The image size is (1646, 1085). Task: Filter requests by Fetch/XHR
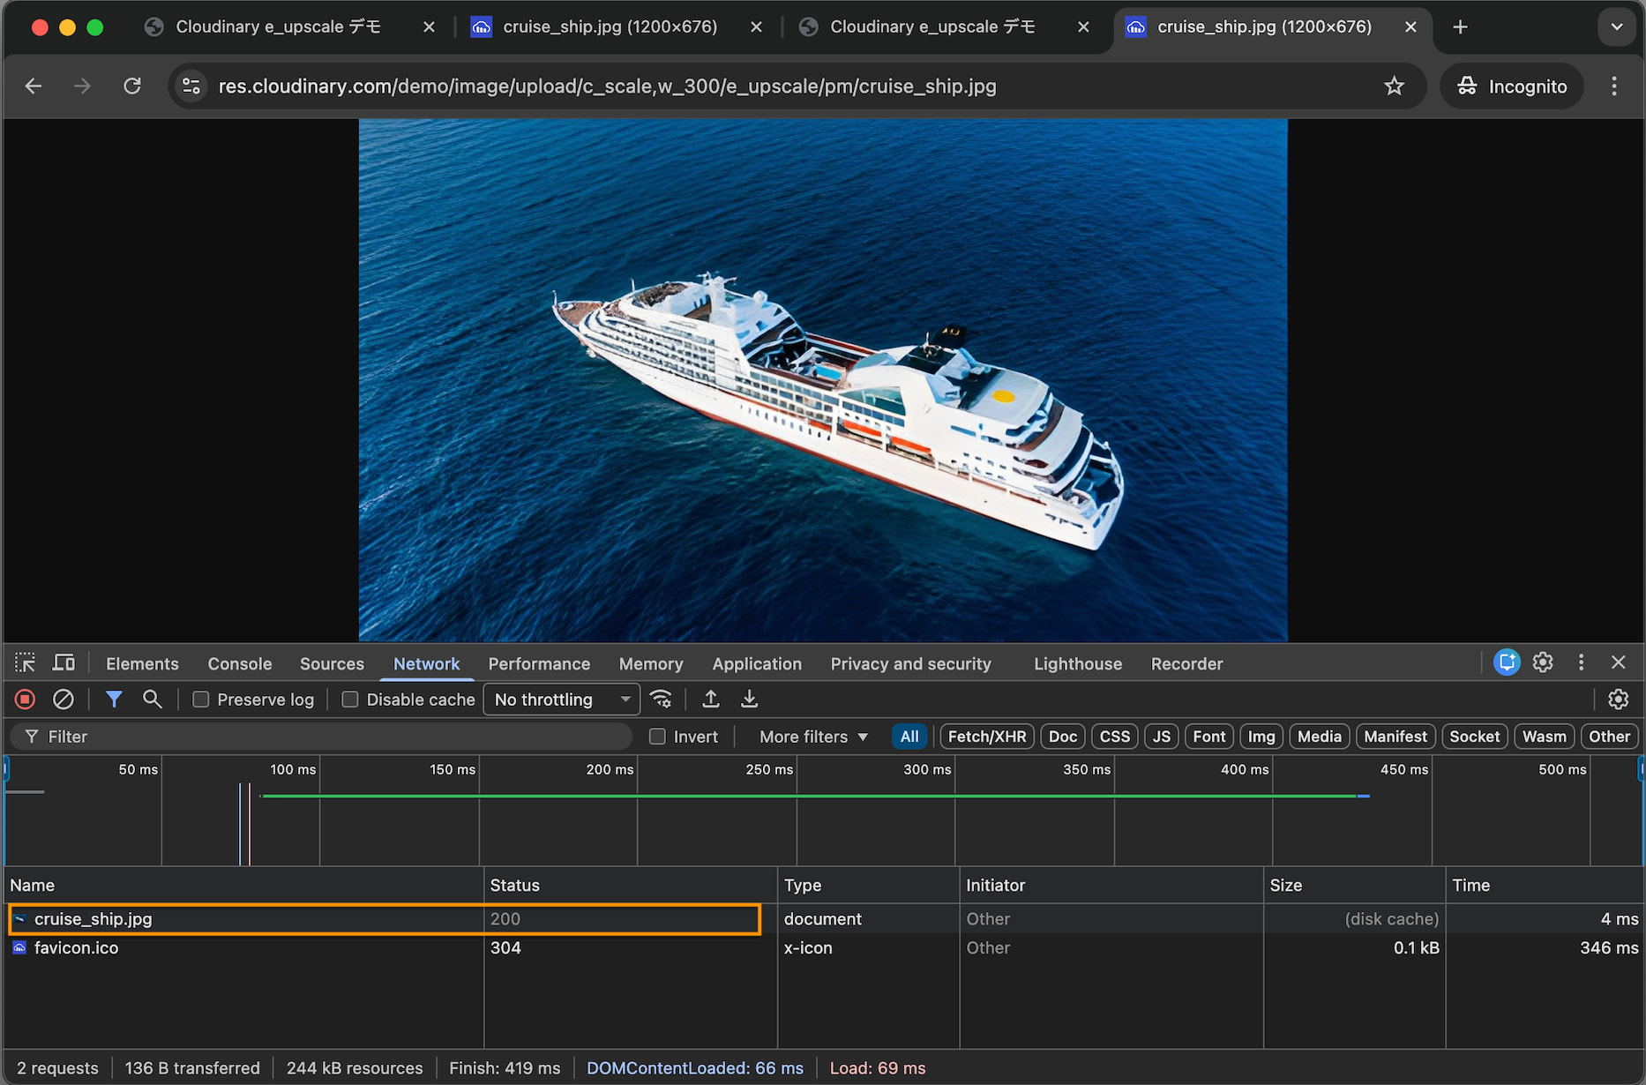tap(986, 737)
